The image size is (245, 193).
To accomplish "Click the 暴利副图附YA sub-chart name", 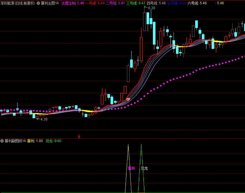I will coord(15,141).
